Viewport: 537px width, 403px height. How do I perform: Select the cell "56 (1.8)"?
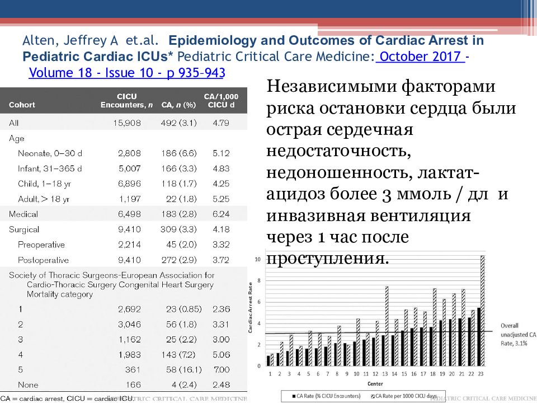pos(181,325)
